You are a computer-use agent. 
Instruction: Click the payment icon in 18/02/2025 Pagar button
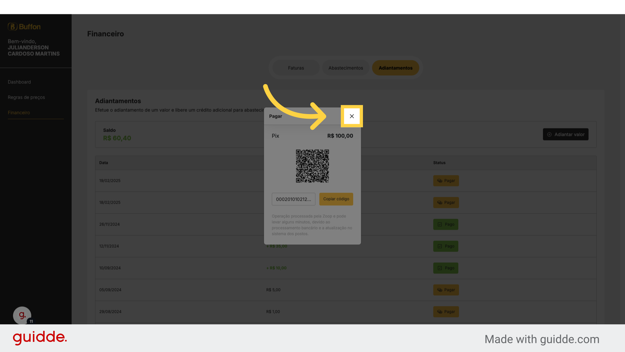pyautogui.click(x=439, y=202)
